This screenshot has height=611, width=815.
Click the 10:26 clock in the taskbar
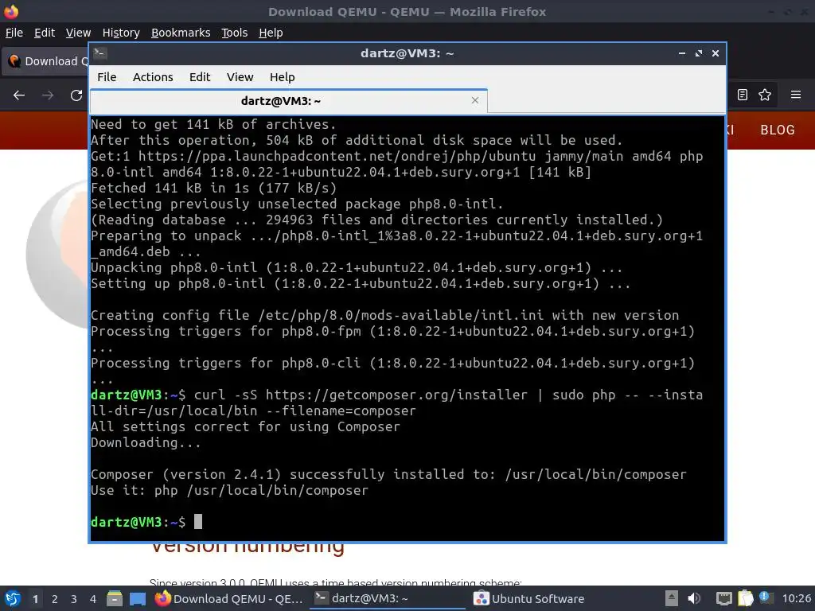(796, 598)
